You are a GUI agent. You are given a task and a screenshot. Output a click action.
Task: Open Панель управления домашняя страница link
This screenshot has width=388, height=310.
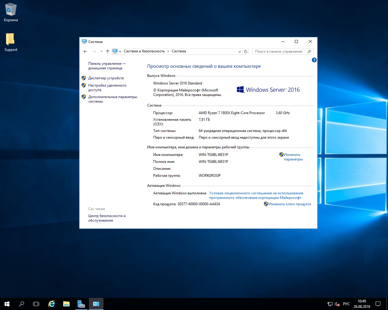pos(107,66)
